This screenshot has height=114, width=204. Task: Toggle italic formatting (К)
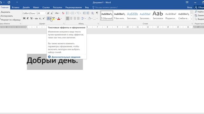[x=28, y=18]
